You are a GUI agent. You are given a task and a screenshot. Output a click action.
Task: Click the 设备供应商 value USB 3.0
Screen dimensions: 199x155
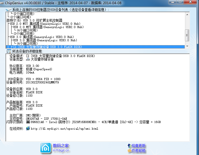pyautogui.click(x=32, y=89)
